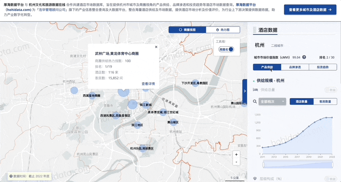Toggle the 商圈名 switch in the toolbox

pos(226,50)
